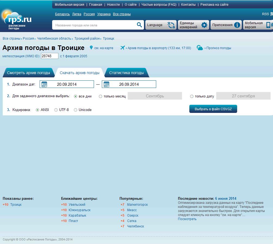Image resolution: width=273 pixels, height=244 pixels.
Task: Open the start date calendar icon
Action: click(x=44, y=84)
